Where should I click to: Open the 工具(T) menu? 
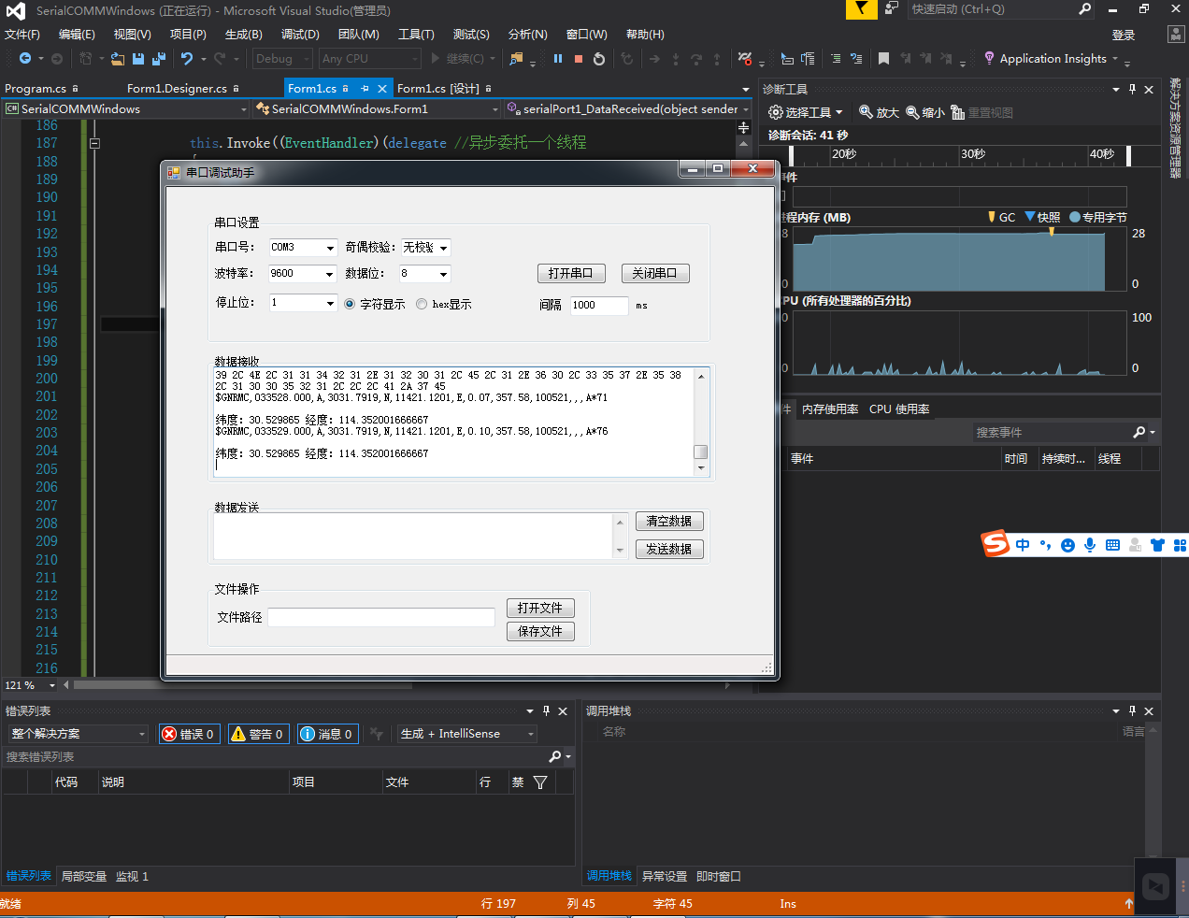coord(416,35)
